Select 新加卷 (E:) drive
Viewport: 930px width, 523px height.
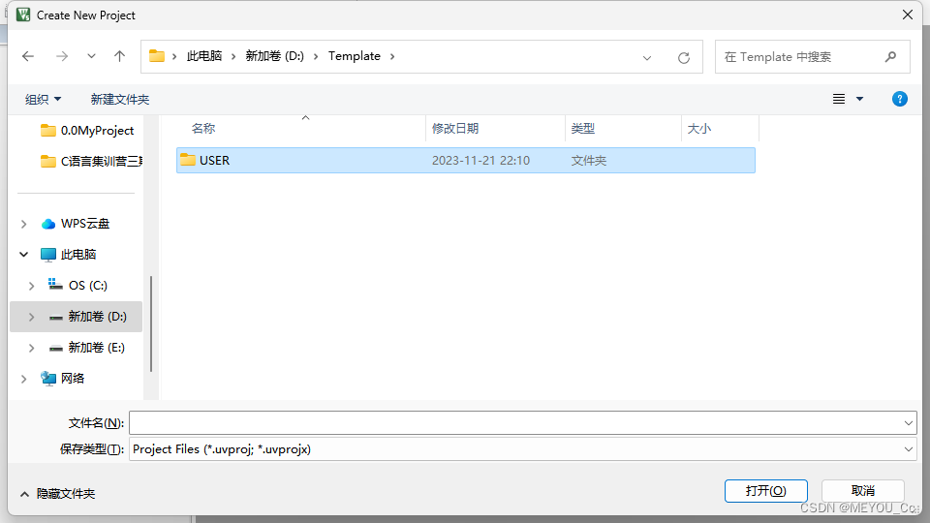86,348
